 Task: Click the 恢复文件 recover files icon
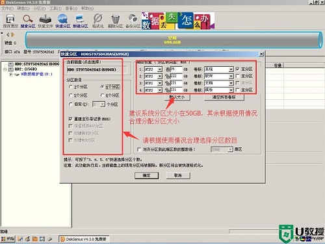pos(45,21)
